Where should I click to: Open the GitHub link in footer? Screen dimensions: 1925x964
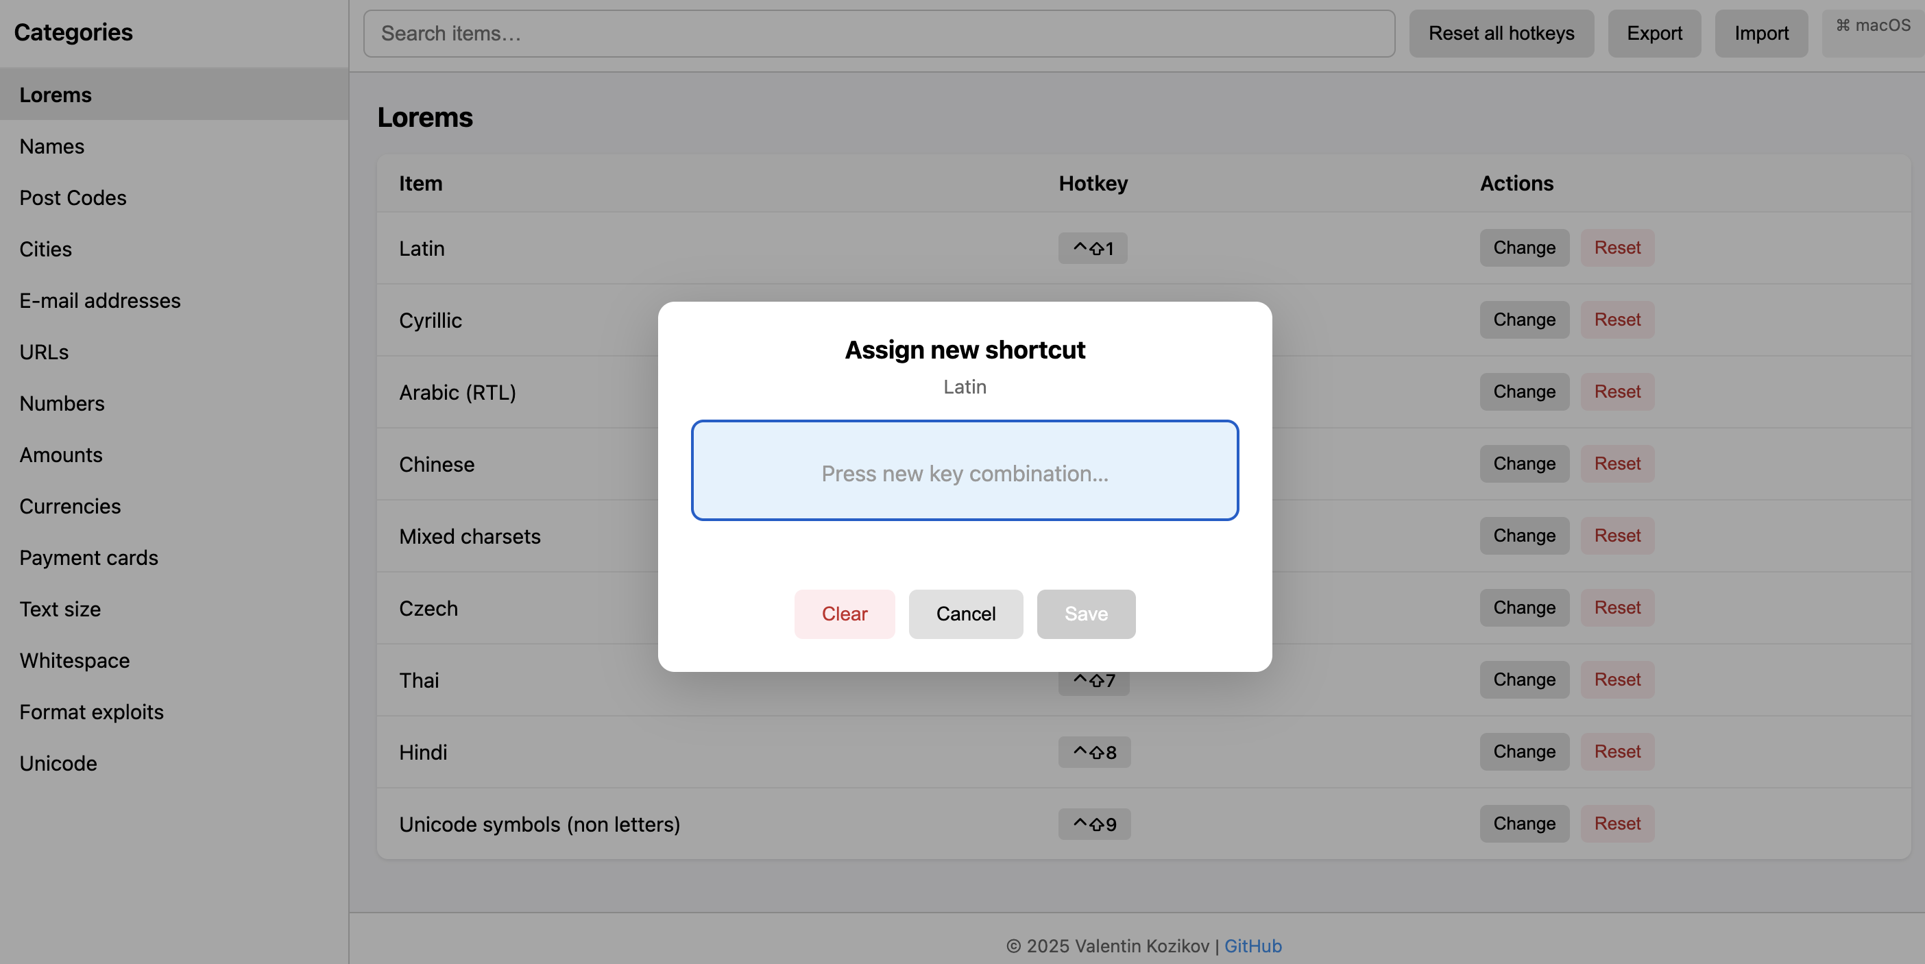tap(1252, 946)
